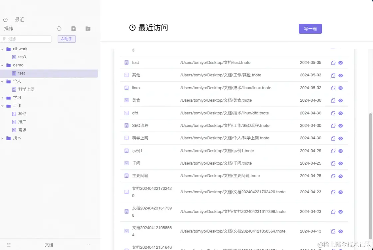Collapse the 个人 folder
This screenshot has height=250, width=373.
[x=2, y=81]
